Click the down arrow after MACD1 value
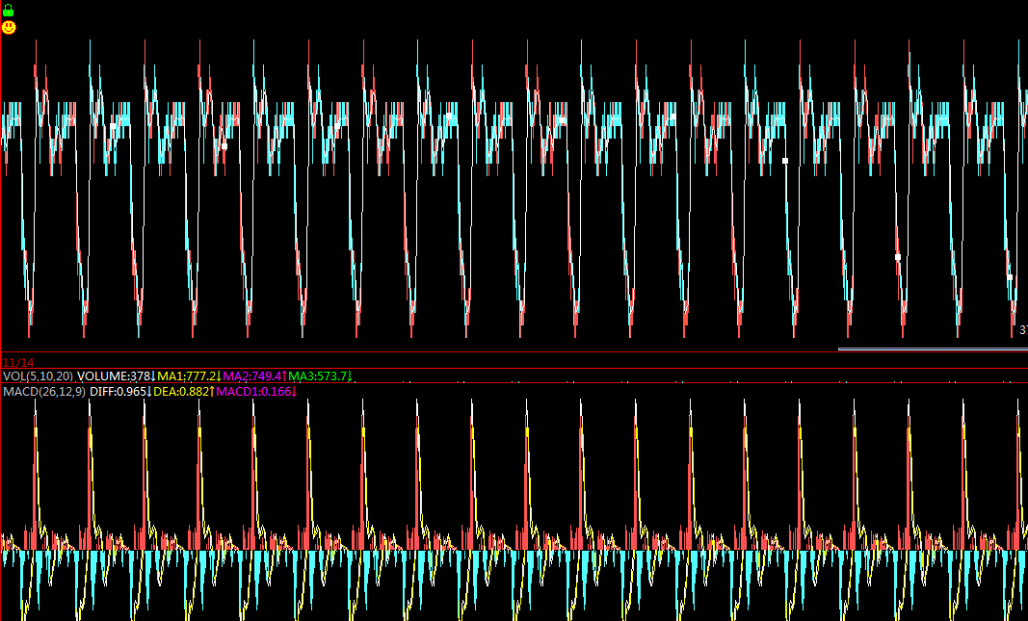This screenshot has height=621, width=1028. click(x=292, y=392)
